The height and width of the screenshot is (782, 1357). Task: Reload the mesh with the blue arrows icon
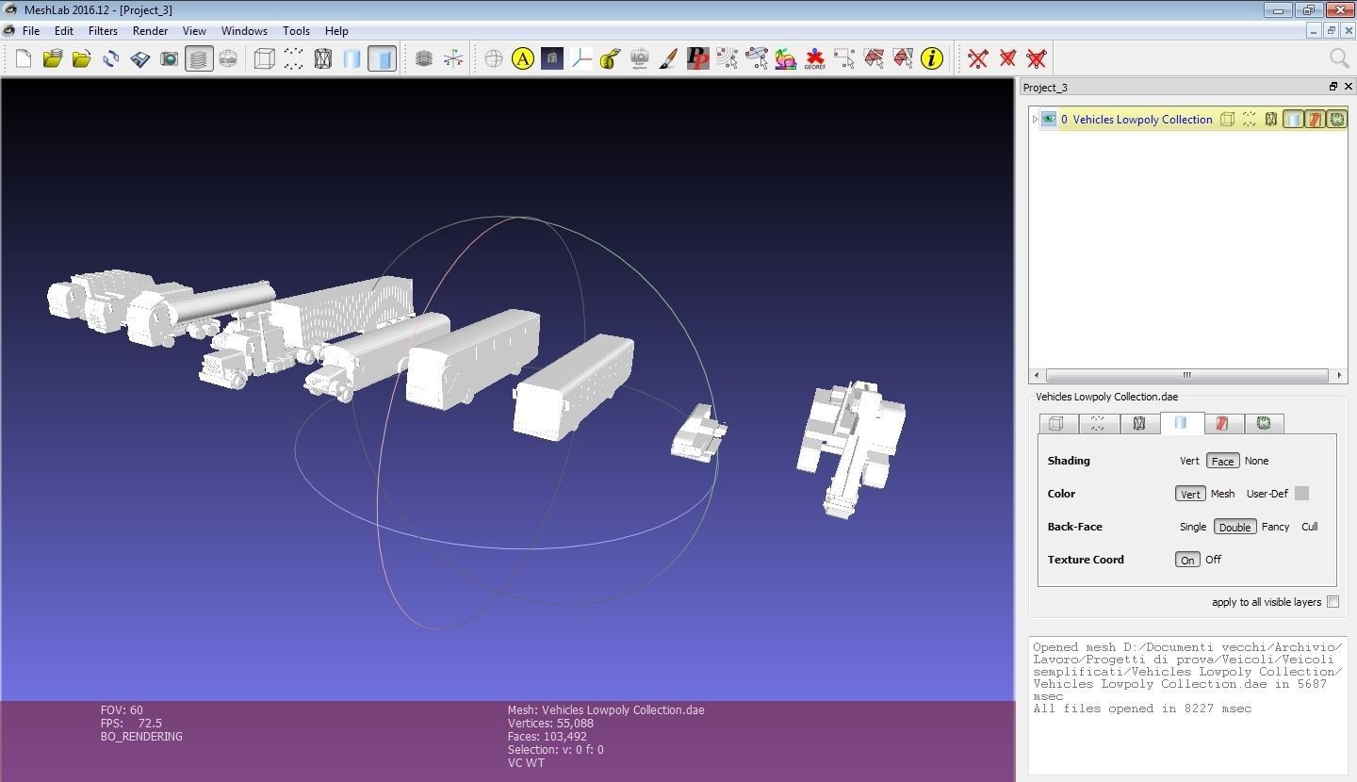(x=111, y=58)
